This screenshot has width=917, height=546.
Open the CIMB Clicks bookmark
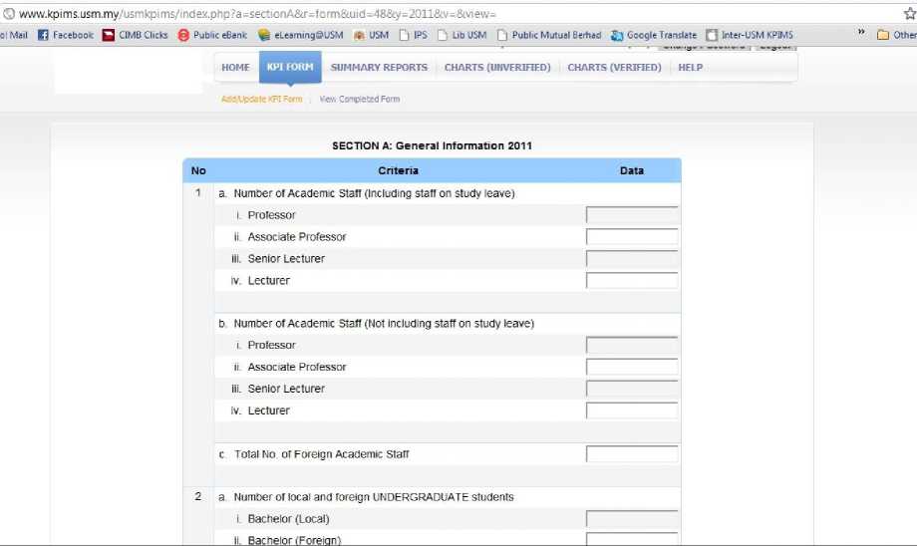point(136,35)
